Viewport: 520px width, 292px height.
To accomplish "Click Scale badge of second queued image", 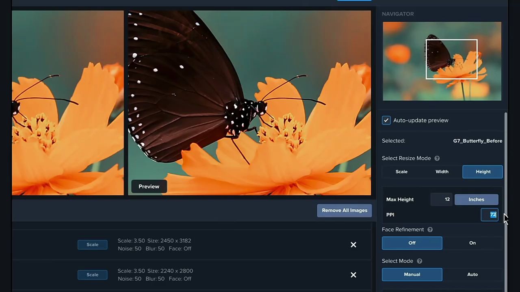I will [x=93, y=275].
